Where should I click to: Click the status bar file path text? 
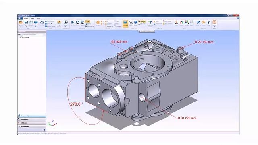tap(42, 133)
